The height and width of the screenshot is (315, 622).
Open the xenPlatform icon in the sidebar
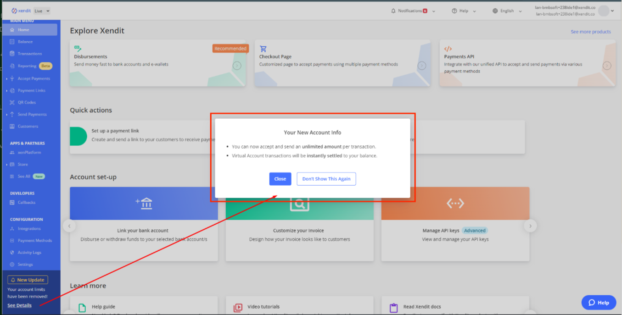pyautogui.click(x=12, y=152)
